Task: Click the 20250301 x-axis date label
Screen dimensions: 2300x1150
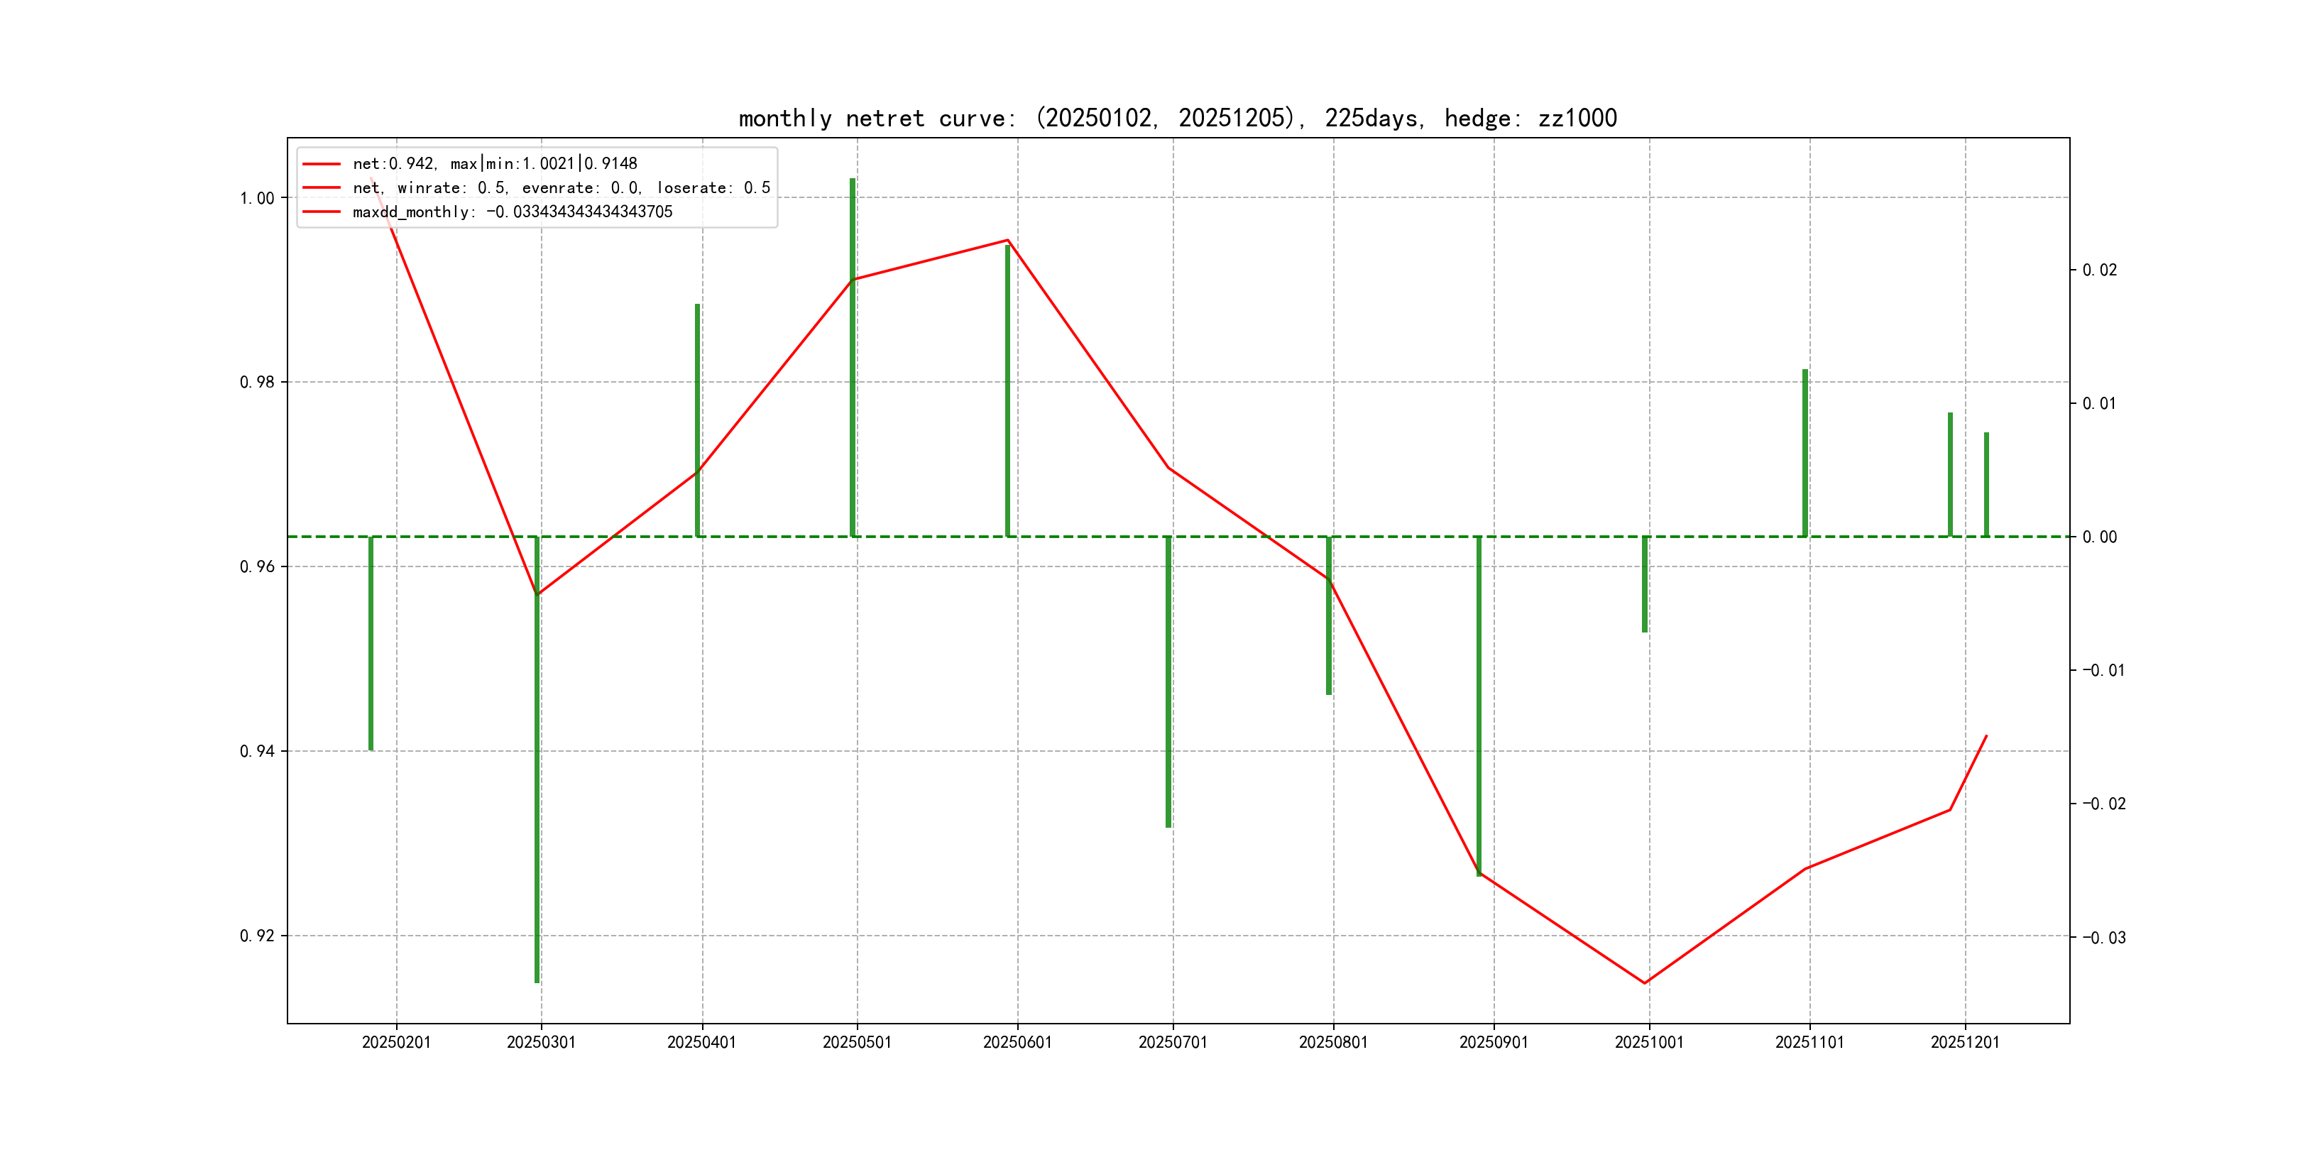Action: click(541, 1042)
